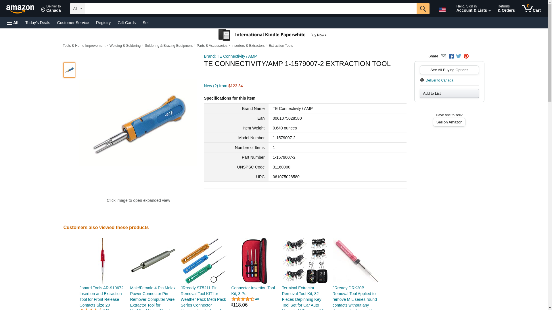Share on Facebook icon
The width and height of the screenshot is (552, 310).
[x=451, y=56]
